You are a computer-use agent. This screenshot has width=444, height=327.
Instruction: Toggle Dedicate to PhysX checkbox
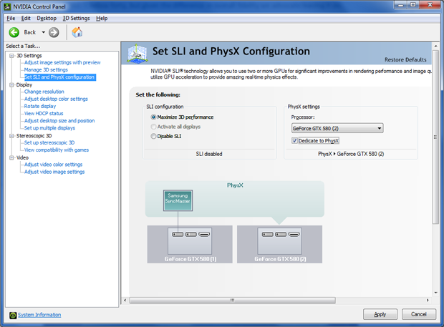point(294,140)
